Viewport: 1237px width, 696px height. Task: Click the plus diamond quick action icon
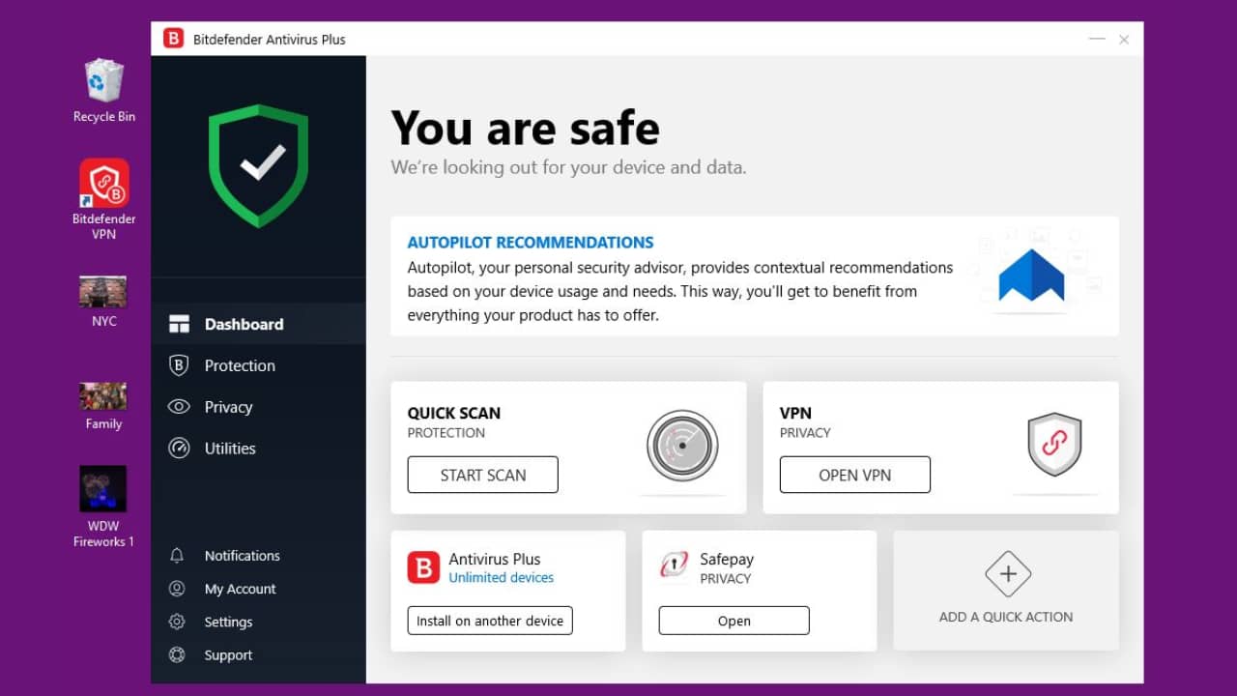[x=1008, y=574]
